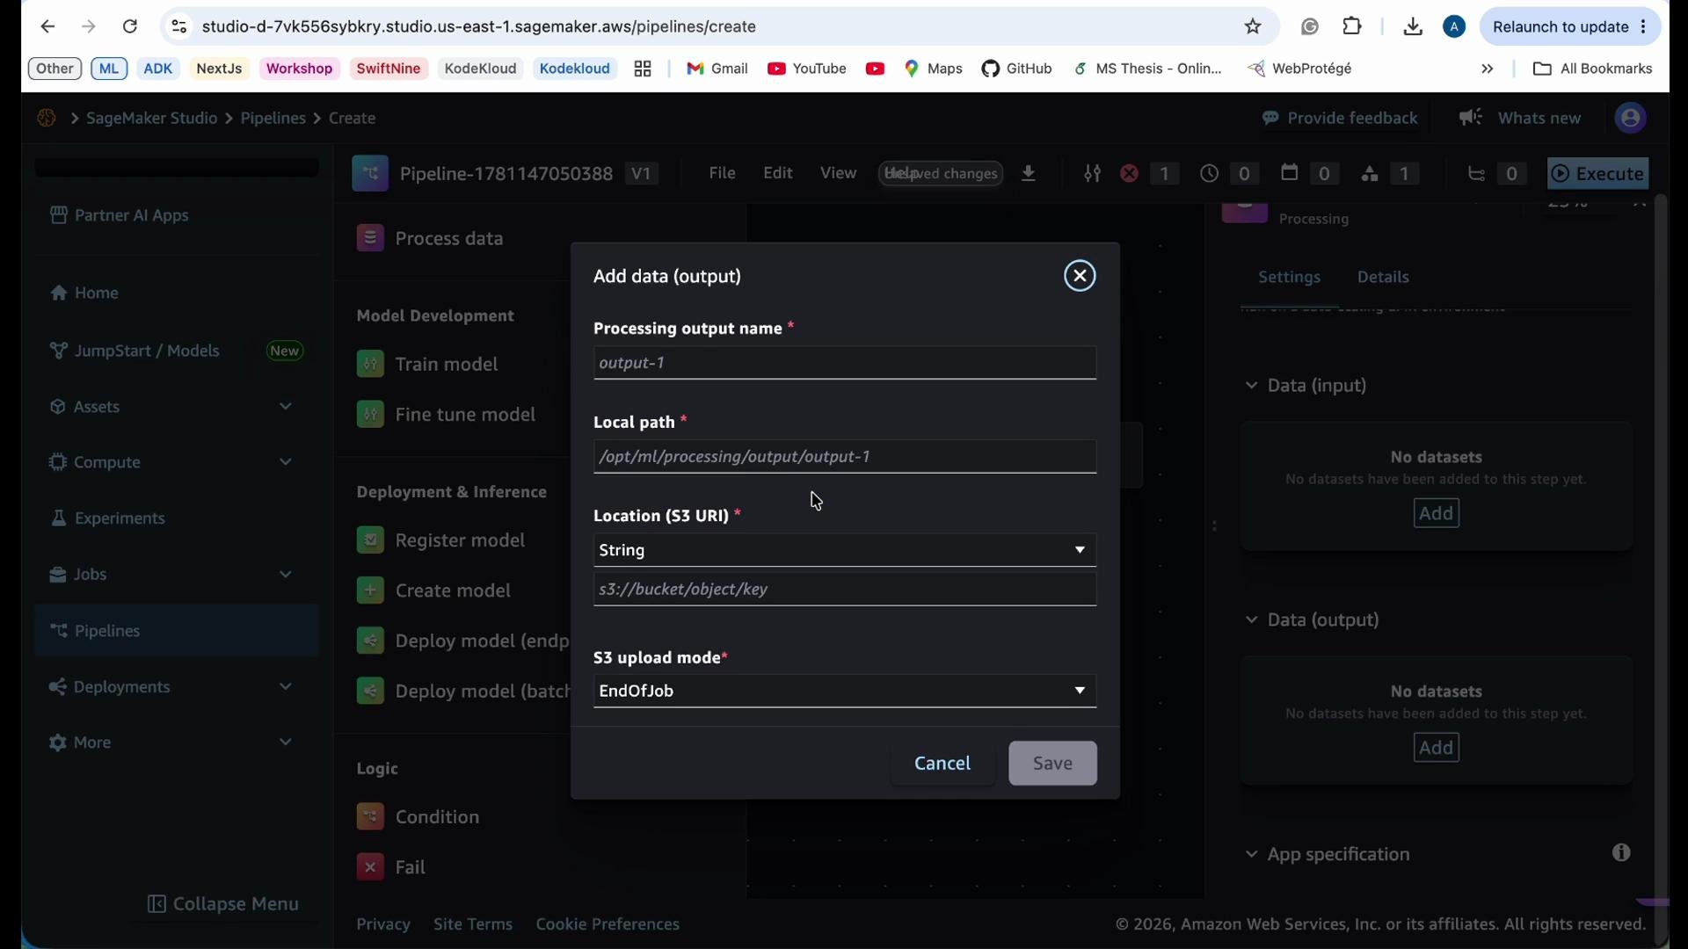The image size is (1688, 949).
Task: Click the Local path input field
Action: coord(845,457)
